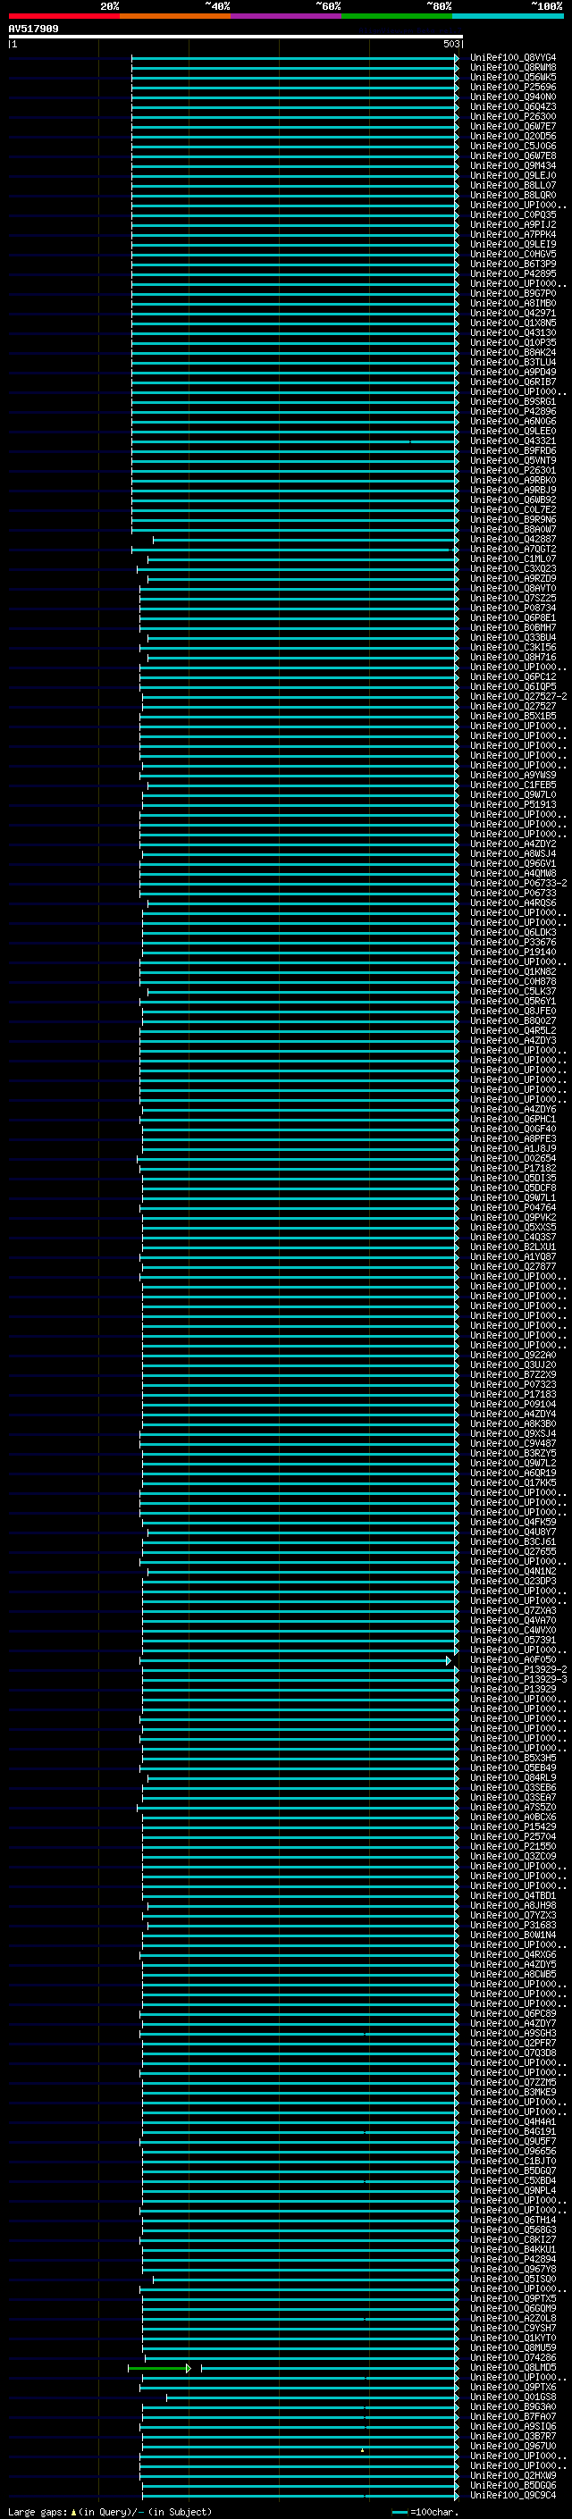The height and width of the screenshot is (2519, 572).
Task: Select hit label UniRef100_P26301
Action: pos(512,470)
